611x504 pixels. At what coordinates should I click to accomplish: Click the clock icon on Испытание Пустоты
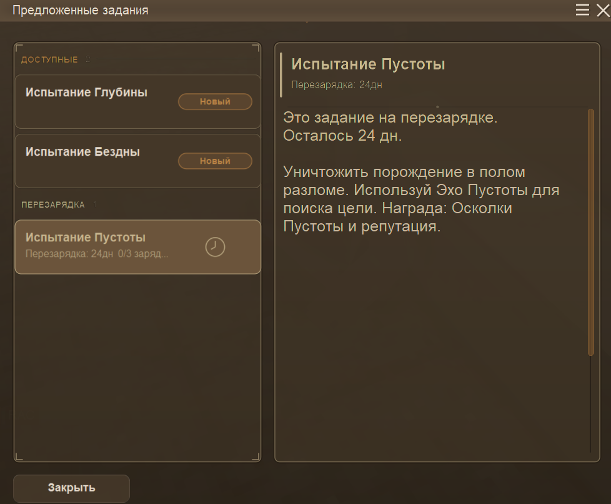point(215,247)
